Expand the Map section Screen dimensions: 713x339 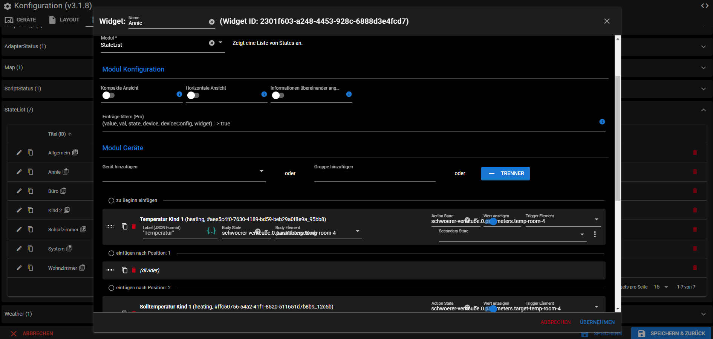tap(704, 68)
